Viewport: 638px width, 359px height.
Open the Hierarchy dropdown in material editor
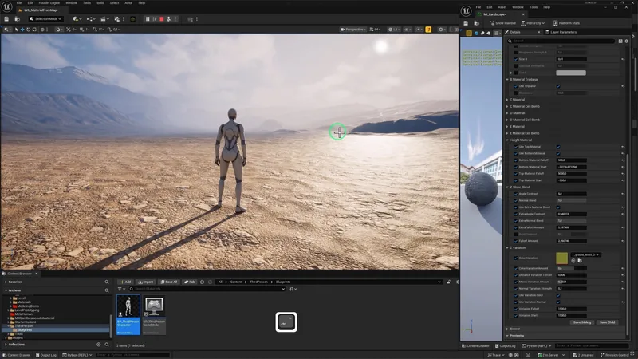[533, 23]
